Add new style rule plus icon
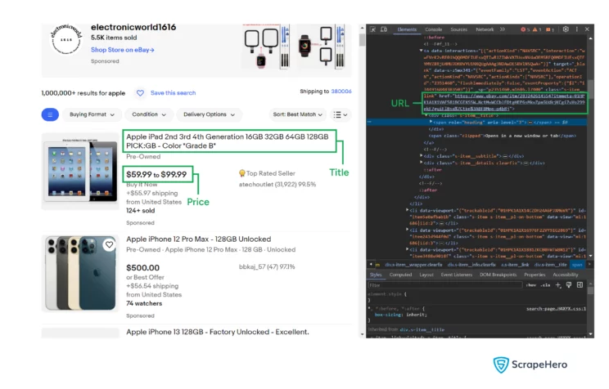The height and width of the screenshot is (389, 609). [x=558, y=285]
